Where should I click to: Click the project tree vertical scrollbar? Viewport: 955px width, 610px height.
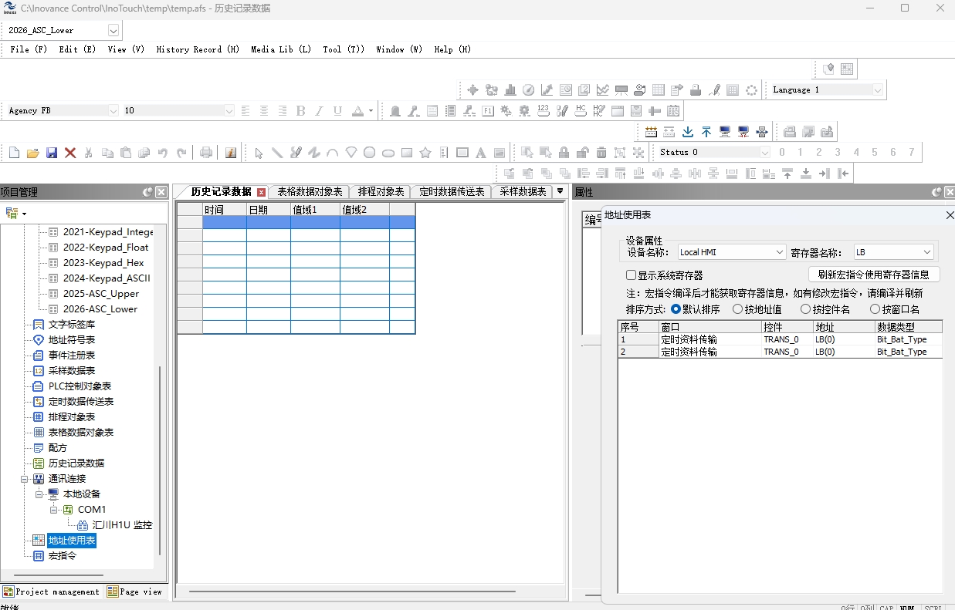160,460
